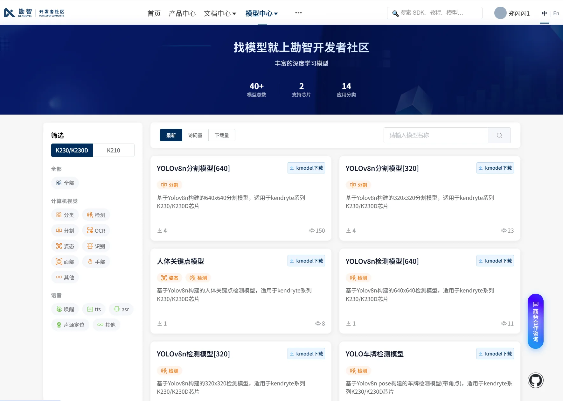The height and width of the screenshot is (401, 563).
Task: Filter voice models by 声源定位
Action: (70, 325)
